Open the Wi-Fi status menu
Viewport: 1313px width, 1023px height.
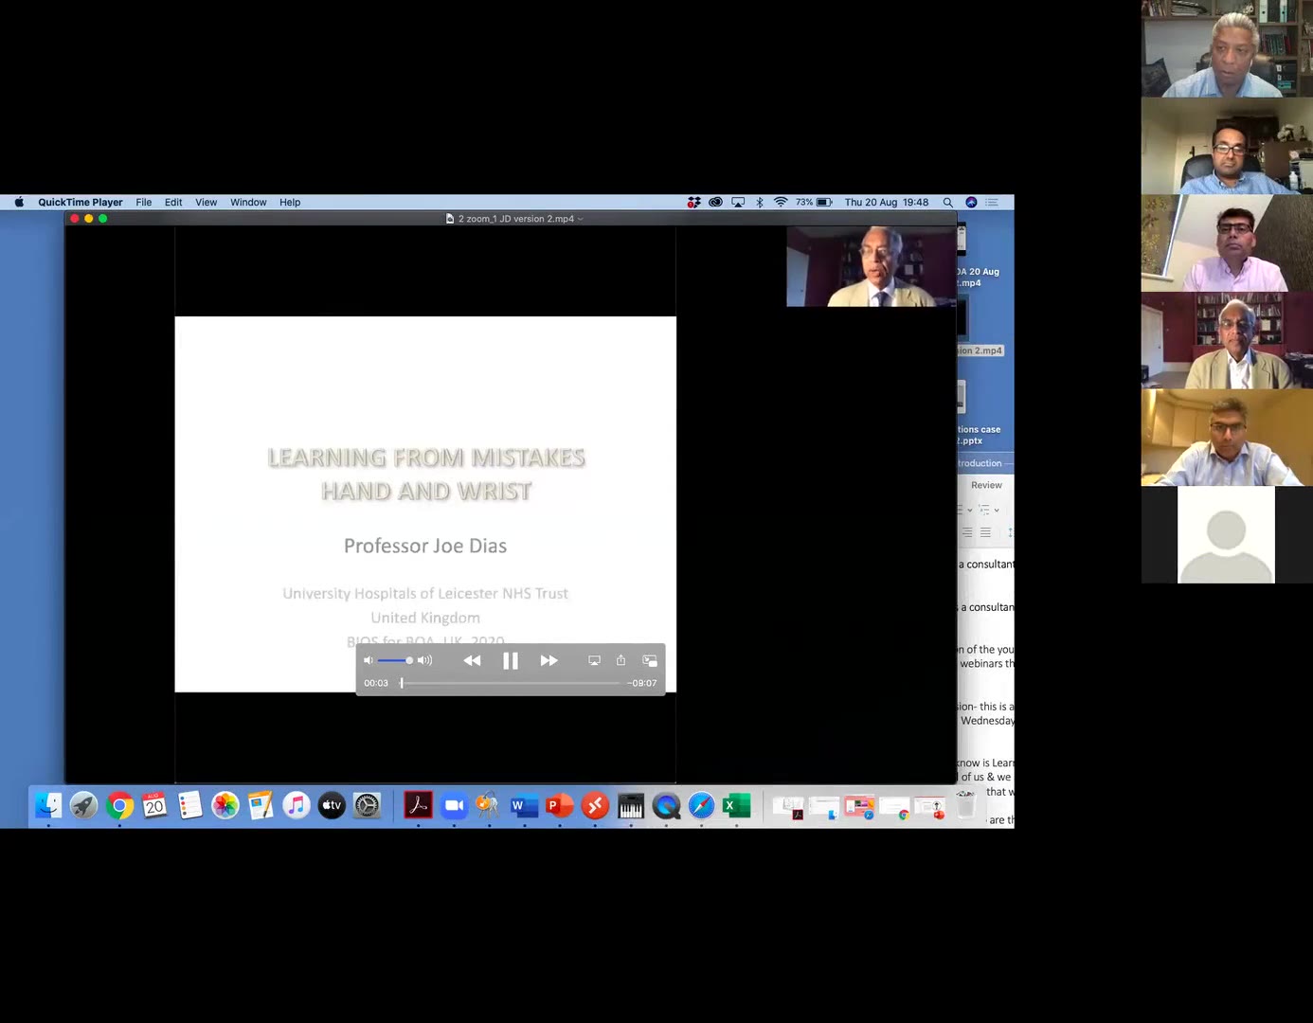[781, 203]
